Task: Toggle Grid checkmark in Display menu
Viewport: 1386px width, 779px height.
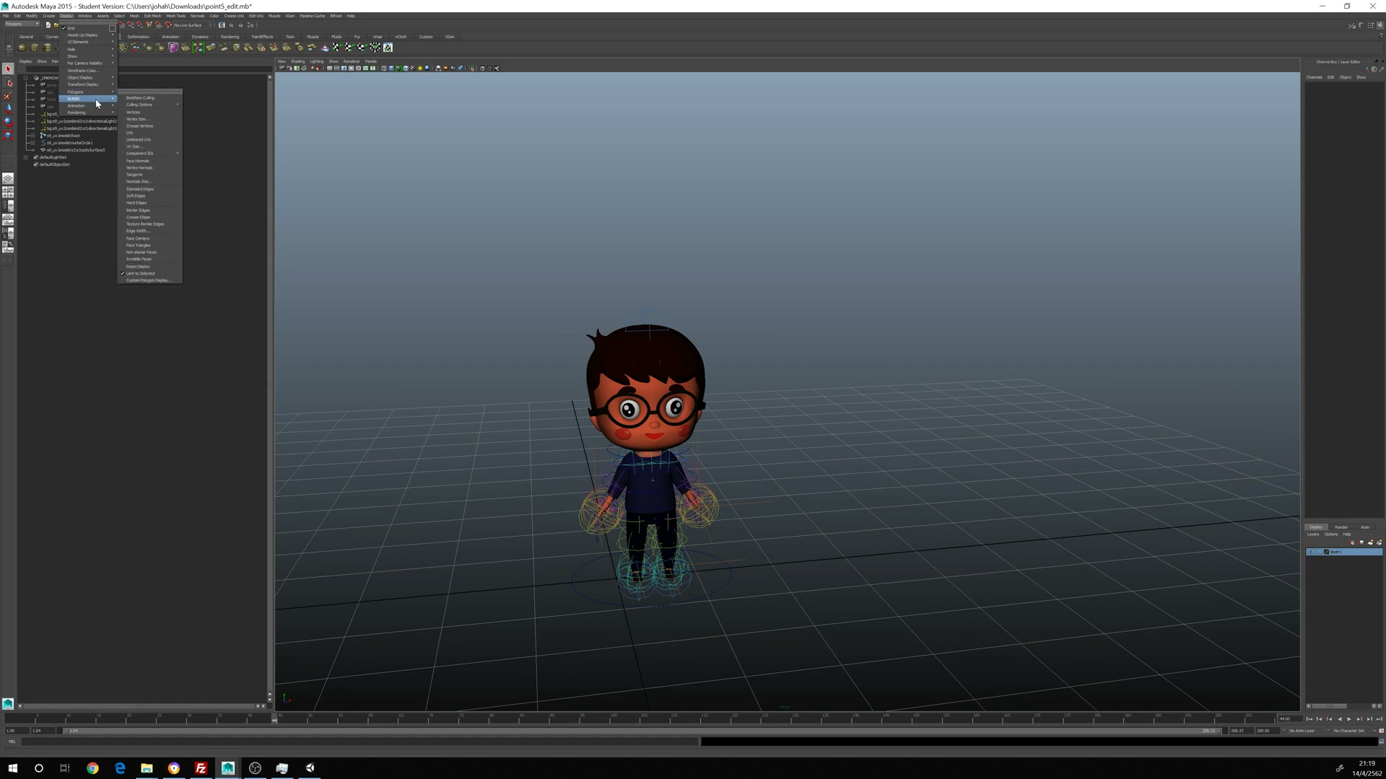Action: (64, 28)
